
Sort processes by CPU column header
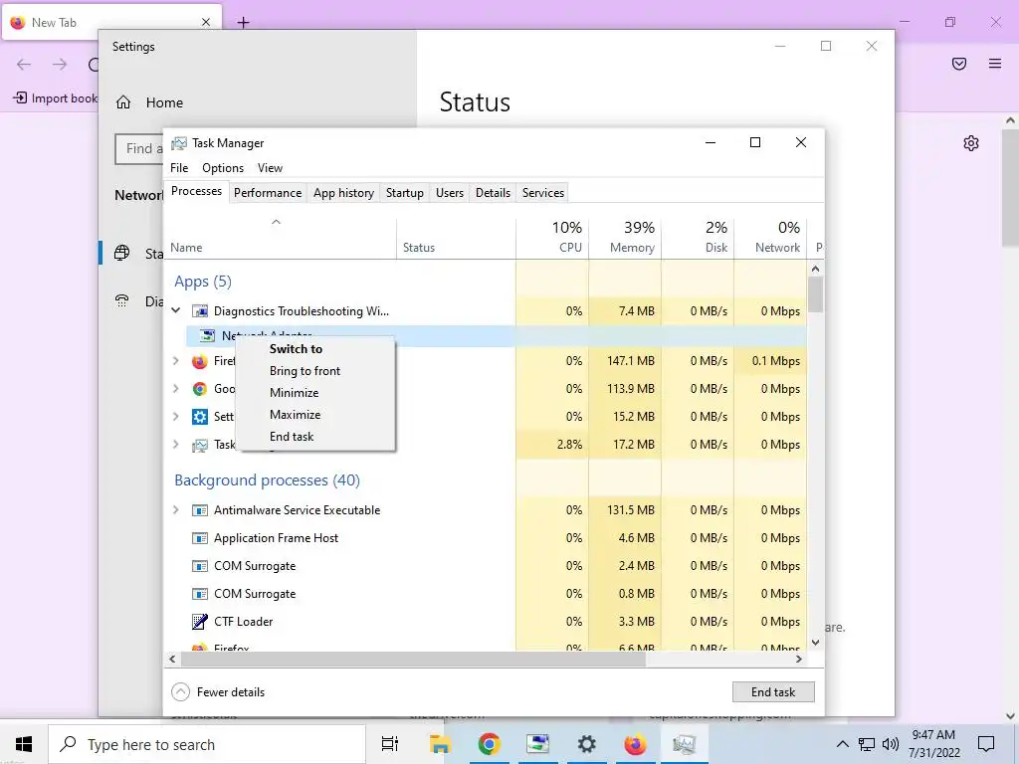point(552,237)
